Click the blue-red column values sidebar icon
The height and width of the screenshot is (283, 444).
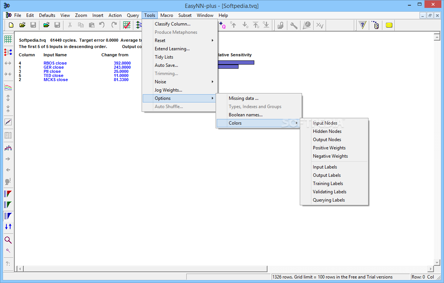8,148
